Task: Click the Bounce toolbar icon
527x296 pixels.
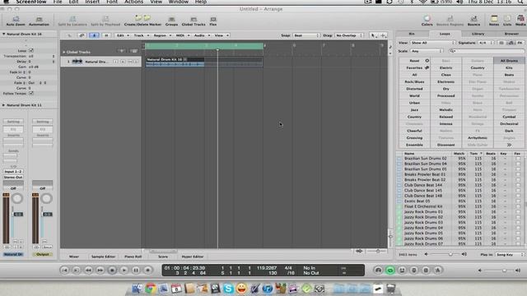Action: (473, 20)
